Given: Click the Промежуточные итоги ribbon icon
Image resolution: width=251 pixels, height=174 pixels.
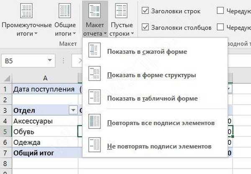Looking at the screenshot, I should (26, 10).
